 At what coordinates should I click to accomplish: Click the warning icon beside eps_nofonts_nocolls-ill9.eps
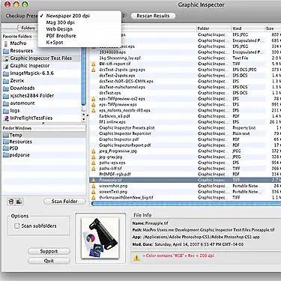click(94, 110)
